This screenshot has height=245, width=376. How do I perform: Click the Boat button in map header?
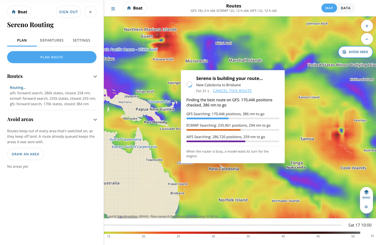tap(135, 8)
